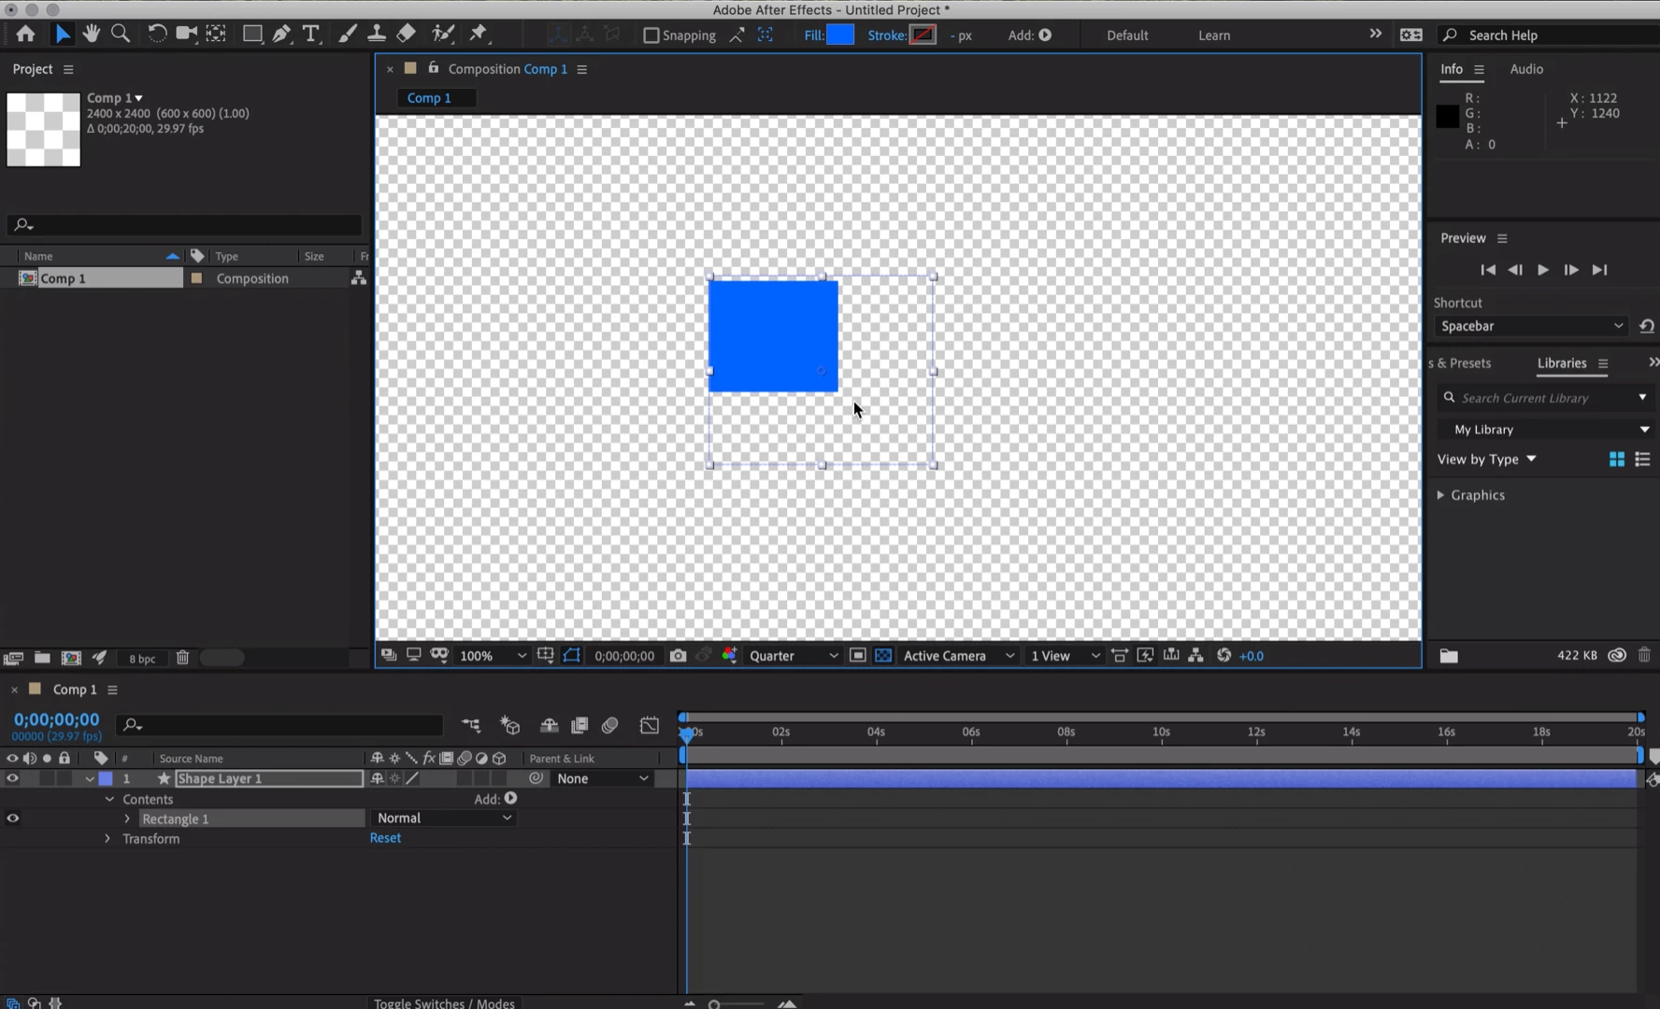
Task: Expand the Transform property group
Action: pyautogui.click(x=107, y=839)
